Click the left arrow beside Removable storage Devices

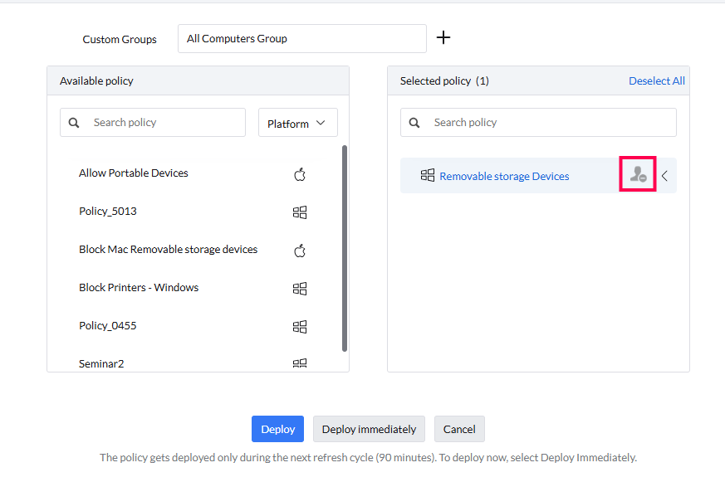[664, 176]
